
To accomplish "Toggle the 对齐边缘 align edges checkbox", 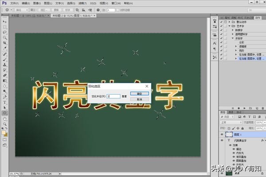I will 118,10.
